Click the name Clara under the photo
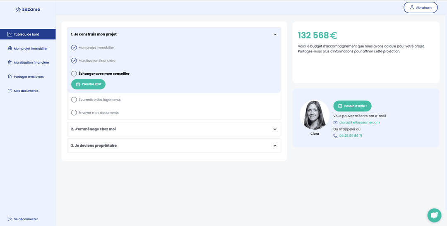The height and width of the screenshot is (226, 447). pos(315,133)
